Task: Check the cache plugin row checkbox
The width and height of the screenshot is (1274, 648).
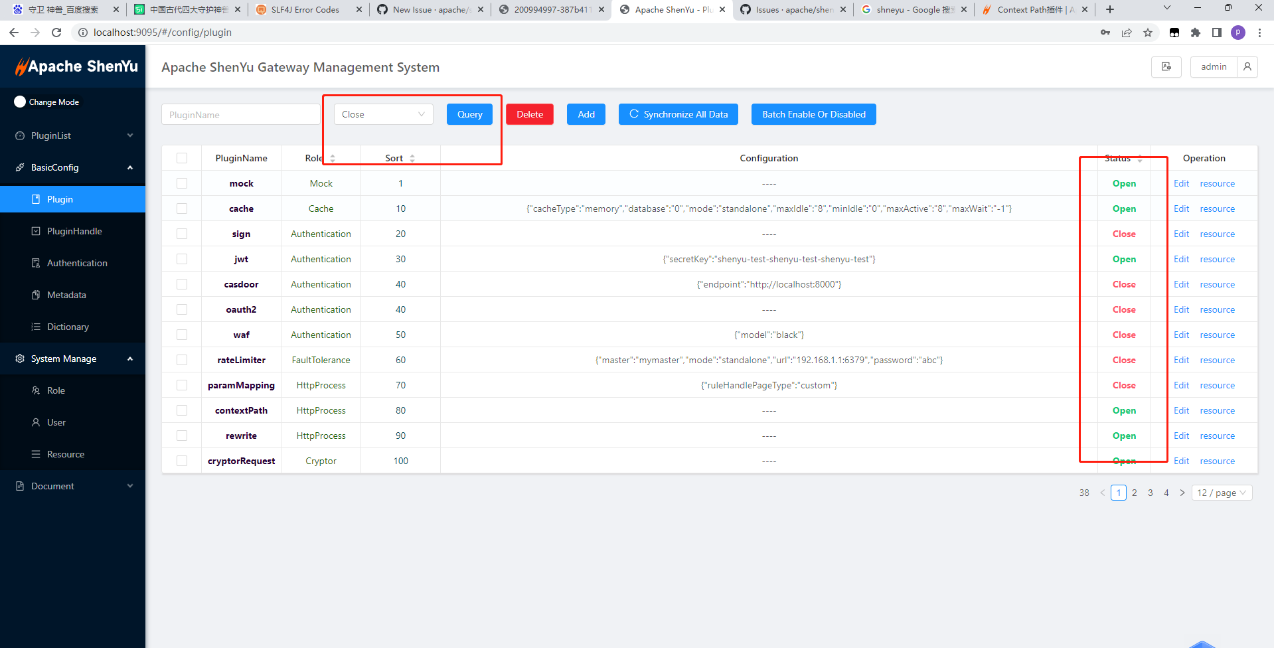Action: click(x=182, y=208)
